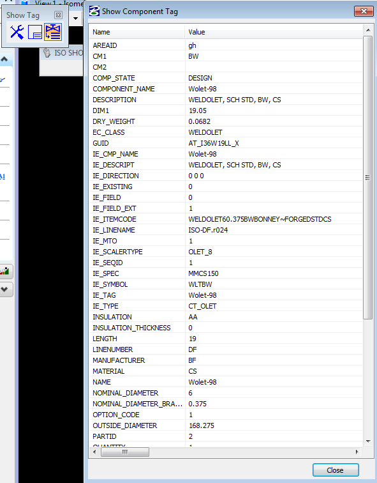Screen dimensions: 377x483
Task: Select the COMPONENT_NAME value Wolet-98
Action: tap(203, 89)
